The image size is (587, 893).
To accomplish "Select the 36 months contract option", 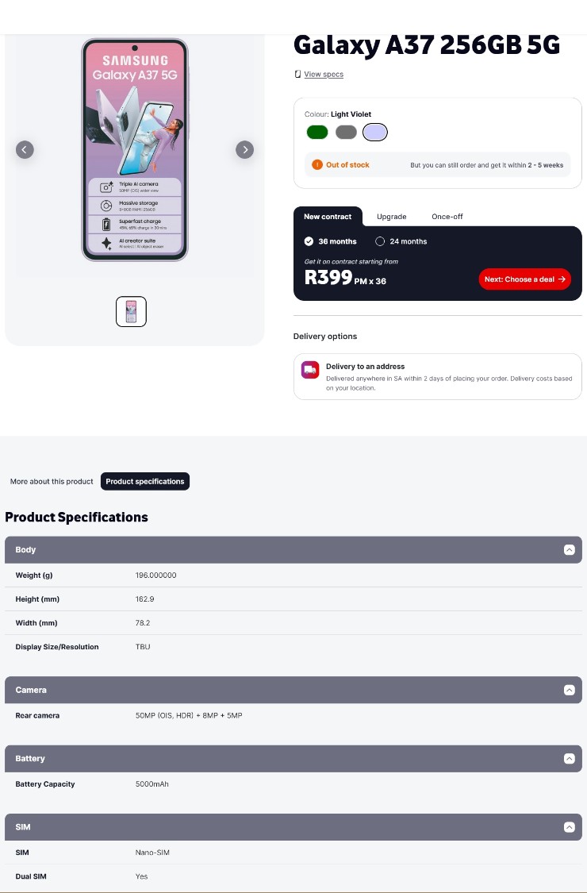I will tap(309, 241).
